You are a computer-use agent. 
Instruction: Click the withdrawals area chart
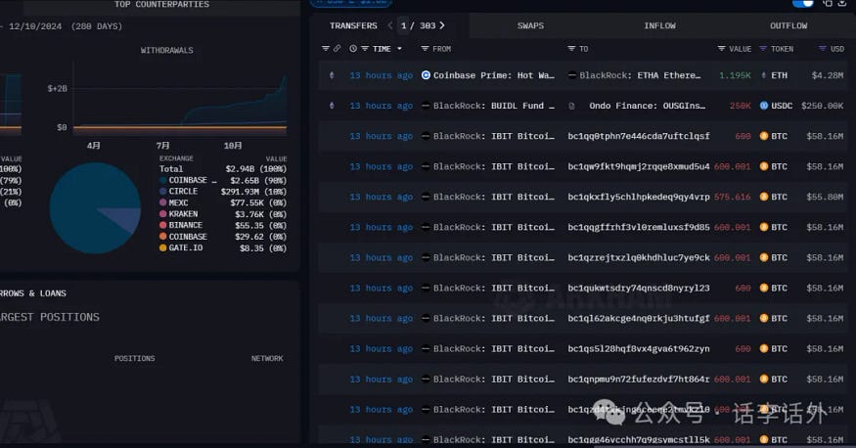pos(180,98)
